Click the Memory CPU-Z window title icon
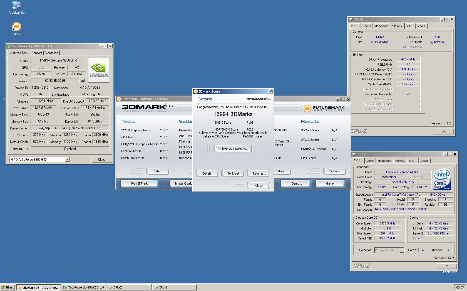The height and width of the screenshot is (291, 467). click(351, 19)
